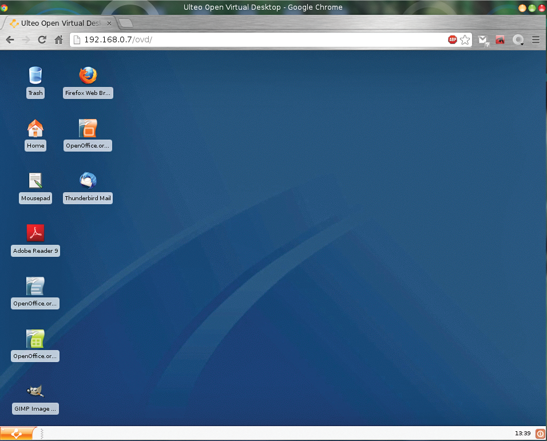Image resolution: width=547 pixels, height=441 pixels.
Task: Go back using the browser back arrow
Action: (10, 39)
